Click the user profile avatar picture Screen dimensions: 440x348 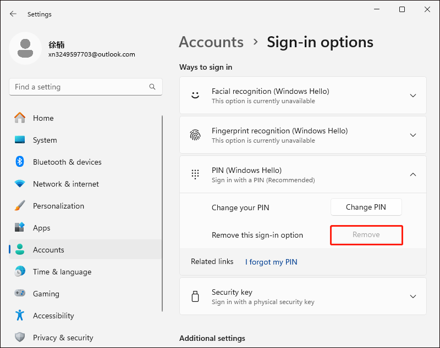[x=25, y=48]
